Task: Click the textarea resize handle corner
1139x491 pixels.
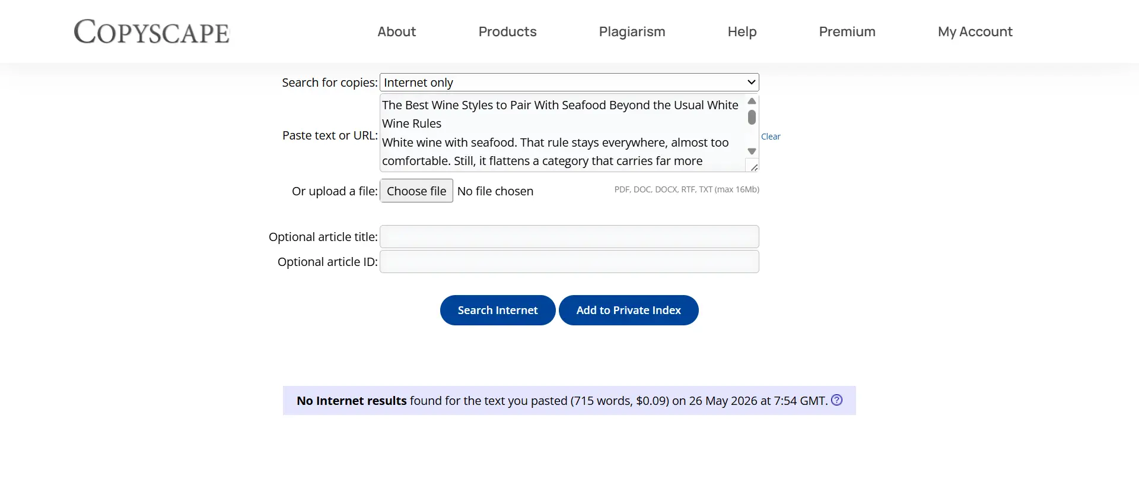Action: [x=753, y=167]
